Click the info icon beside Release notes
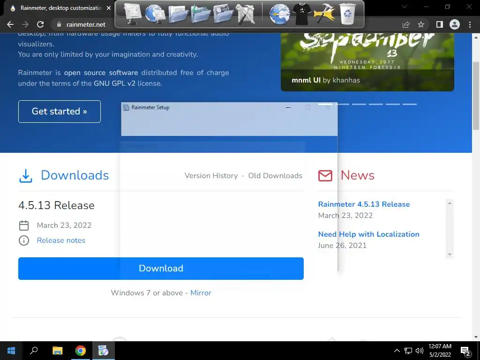The image size is (480, 360). (24, 240)
